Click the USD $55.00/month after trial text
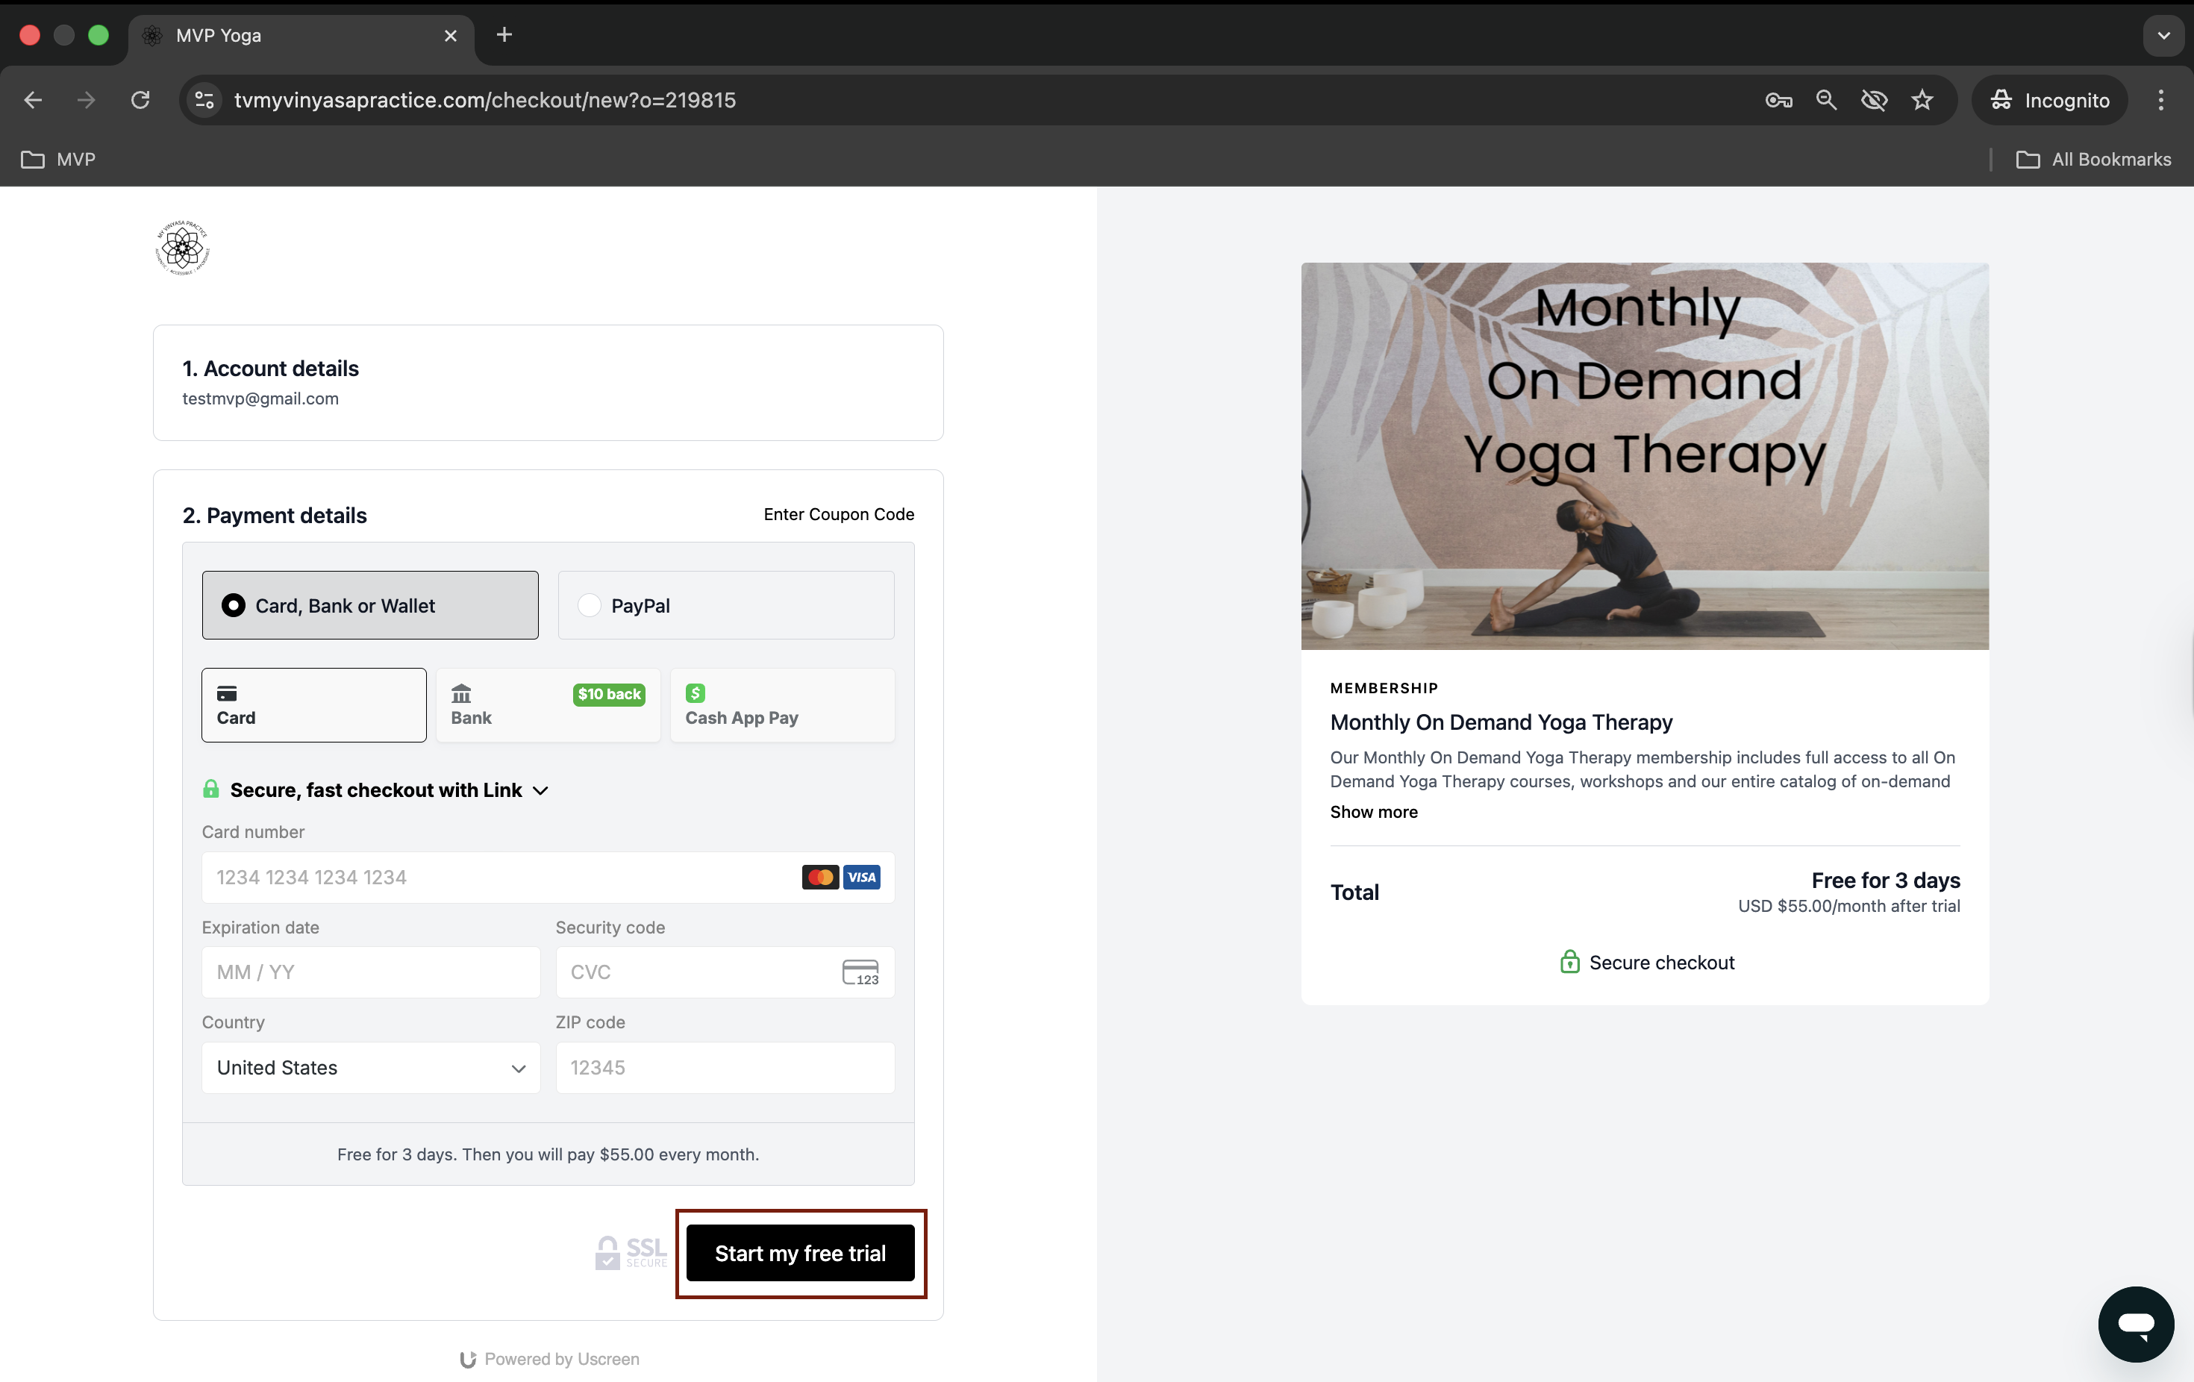The height and width of the screenshot is (1382, 2194). [1848, 906]
